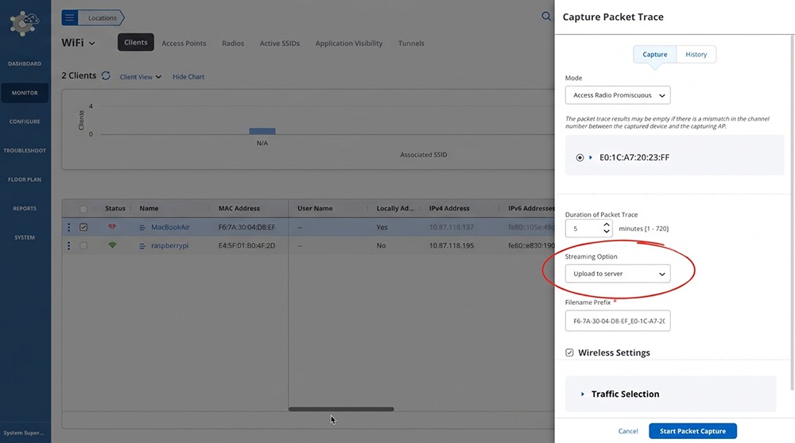
Task: Open the Streaming Option dropdown
Action: click(618, 273)
